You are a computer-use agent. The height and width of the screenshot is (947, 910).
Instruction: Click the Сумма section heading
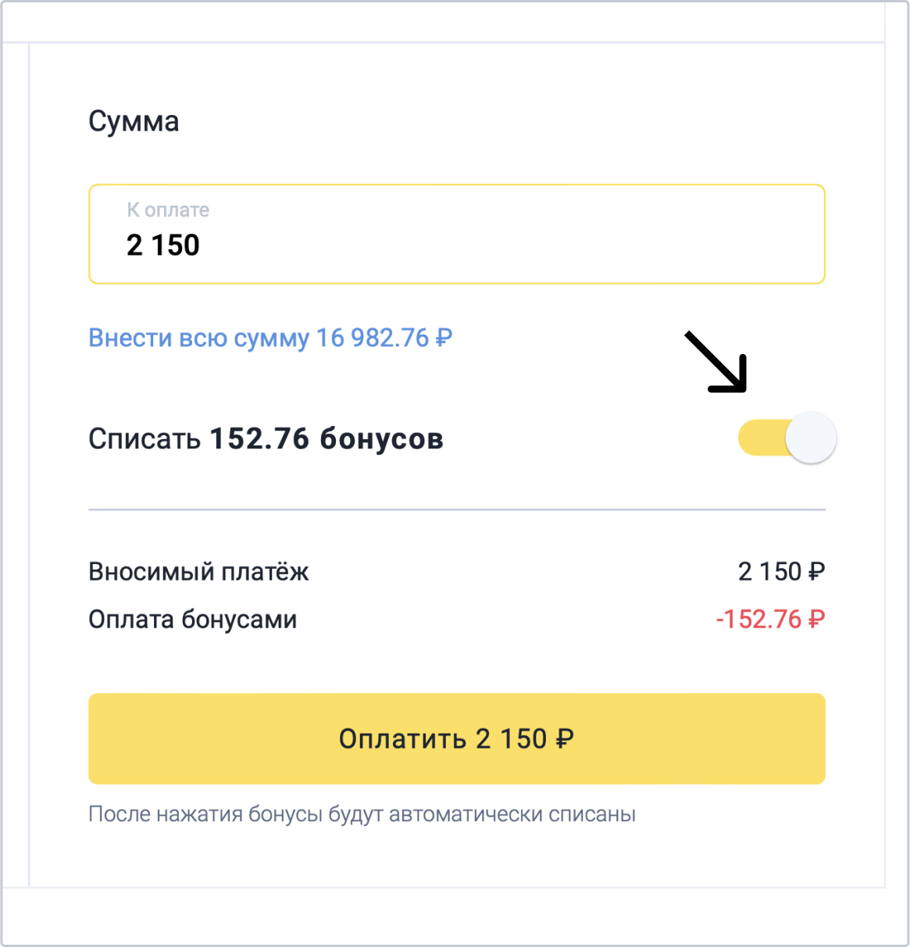click(134, 122)
